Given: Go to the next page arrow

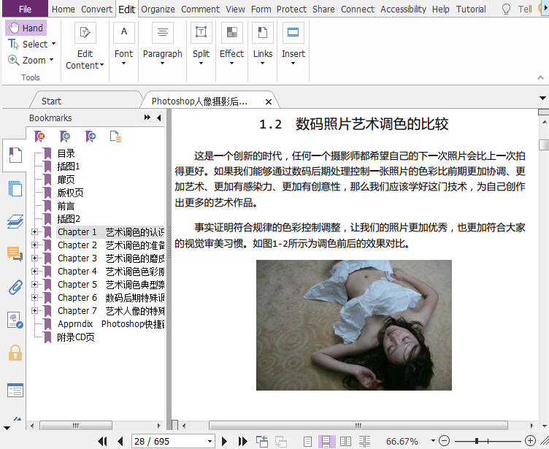Looking at the screenshot, I should [224, 441].
